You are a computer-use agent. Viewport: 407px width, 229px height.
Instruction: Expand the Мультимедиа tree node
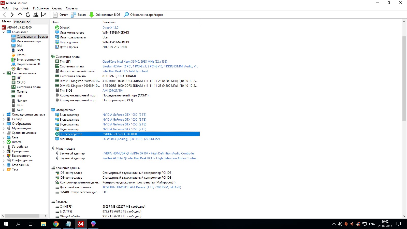[4, 128]
